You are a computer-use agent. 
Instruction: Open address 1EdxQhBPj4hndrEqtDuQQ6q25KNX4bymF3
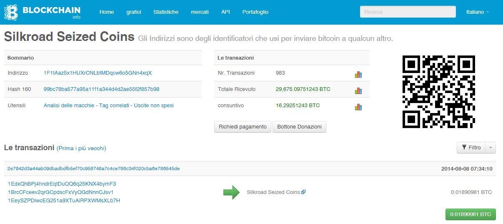[62, 184]
